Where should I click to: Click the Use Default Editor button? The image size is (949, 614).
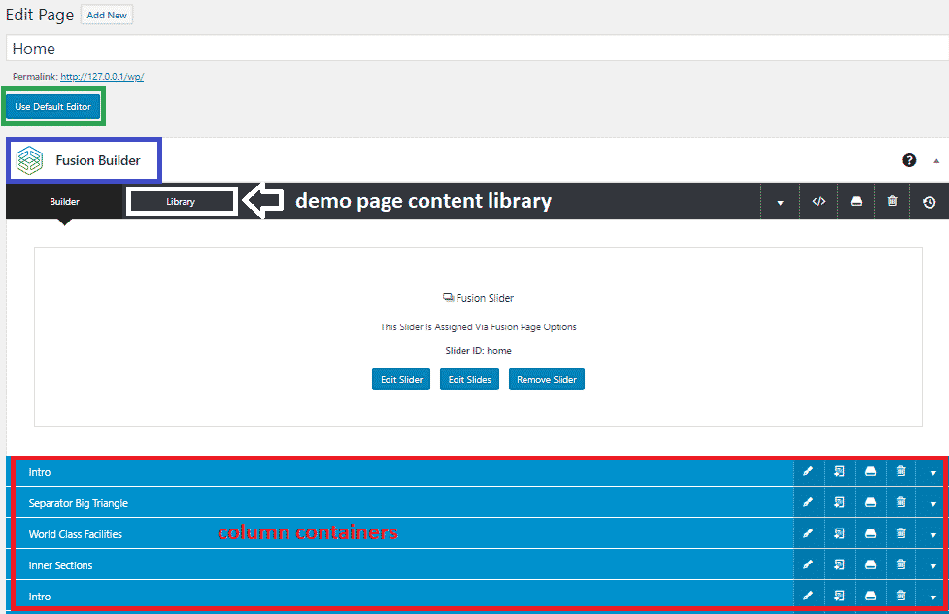[53, 107]
